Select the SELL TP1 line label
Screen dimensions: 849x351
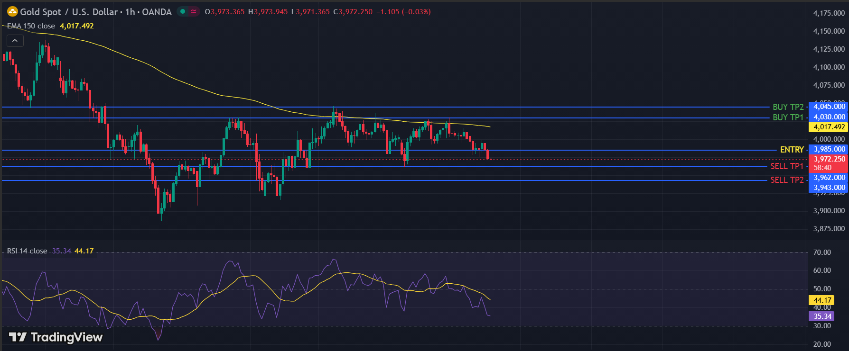pyautogui.click(x=787, y=166)
